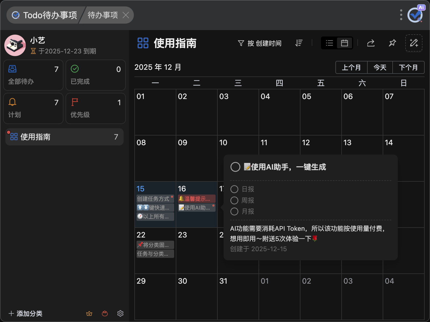
Task: Open the 按 创建时间 filter dropdown
Action: coord(260,43)
